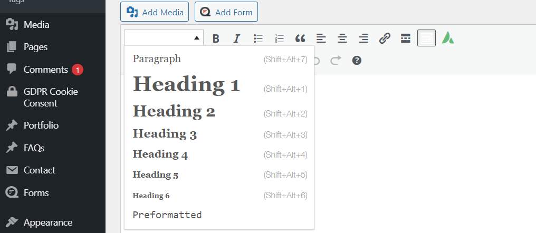Click the Media sidebar icon
The width and height of the screenshot is (536, 233).
(12, 24)
